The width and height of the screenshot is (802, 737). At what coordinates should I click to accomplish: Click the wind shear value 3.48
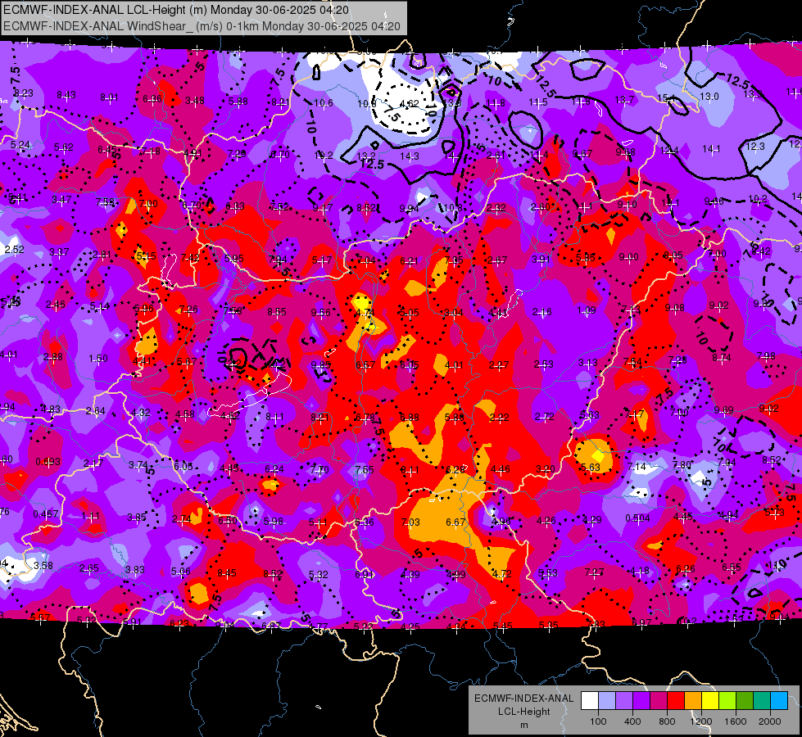click(x=195, y=101)
